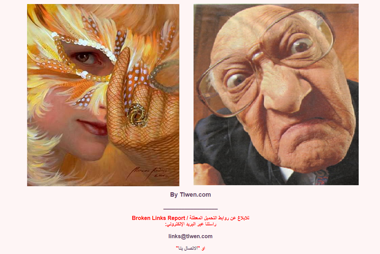This screenshot has width=380, height=254.
Task: Click the horizontal divider line below Tlwen.com
Action: tap(191, 208)
